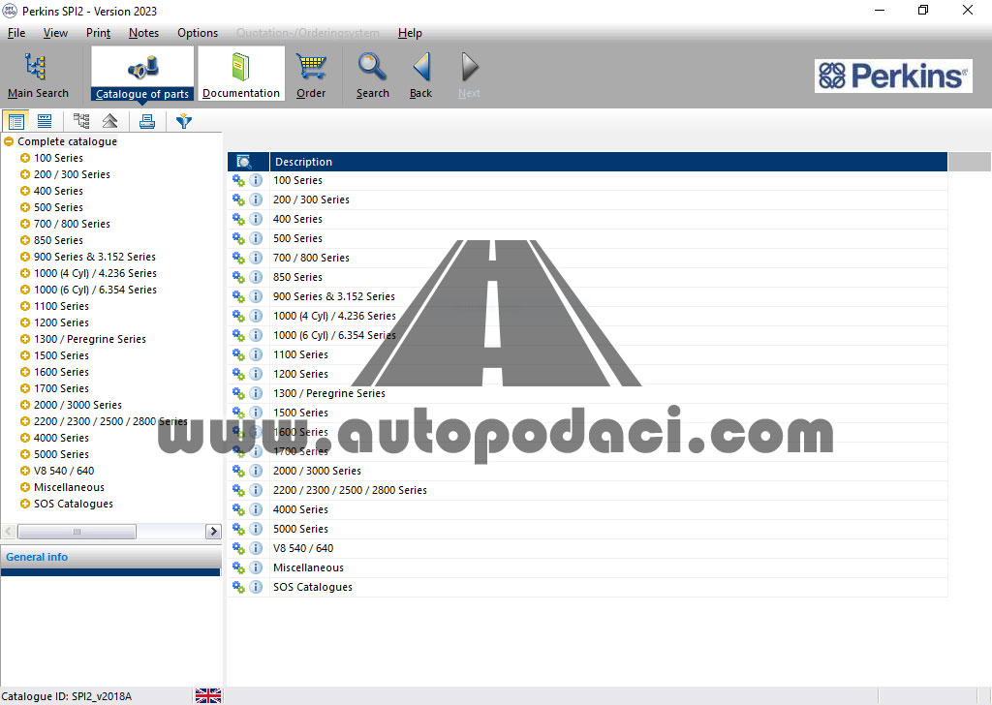
Task: Click info icon for 400 Series row
Action: pyautogui.click(x=256, y=219)
